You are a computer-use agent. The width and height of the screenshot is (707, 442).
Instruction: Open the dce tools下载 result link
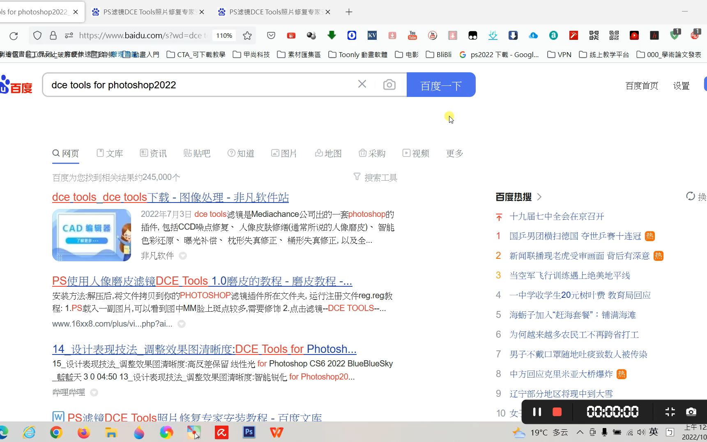170,197
